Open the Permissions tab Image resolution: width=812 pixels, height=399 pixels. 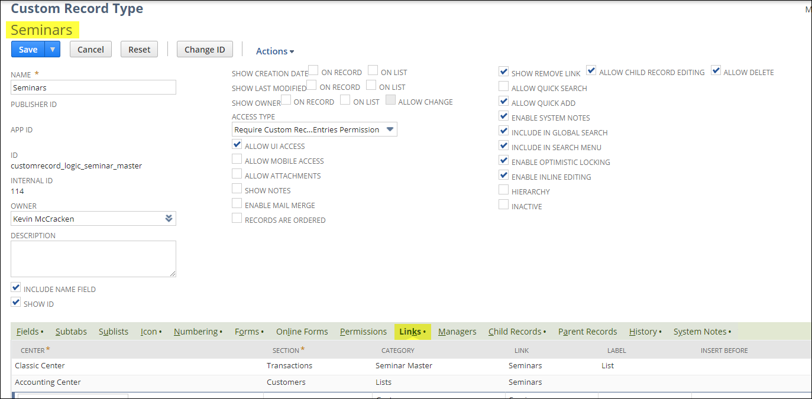pyautogui.click(x=363, y=332)
